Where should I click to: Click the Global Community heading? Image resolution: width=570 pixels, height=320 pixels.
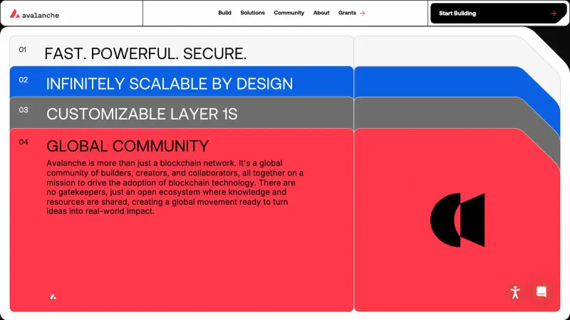(128, 146)
